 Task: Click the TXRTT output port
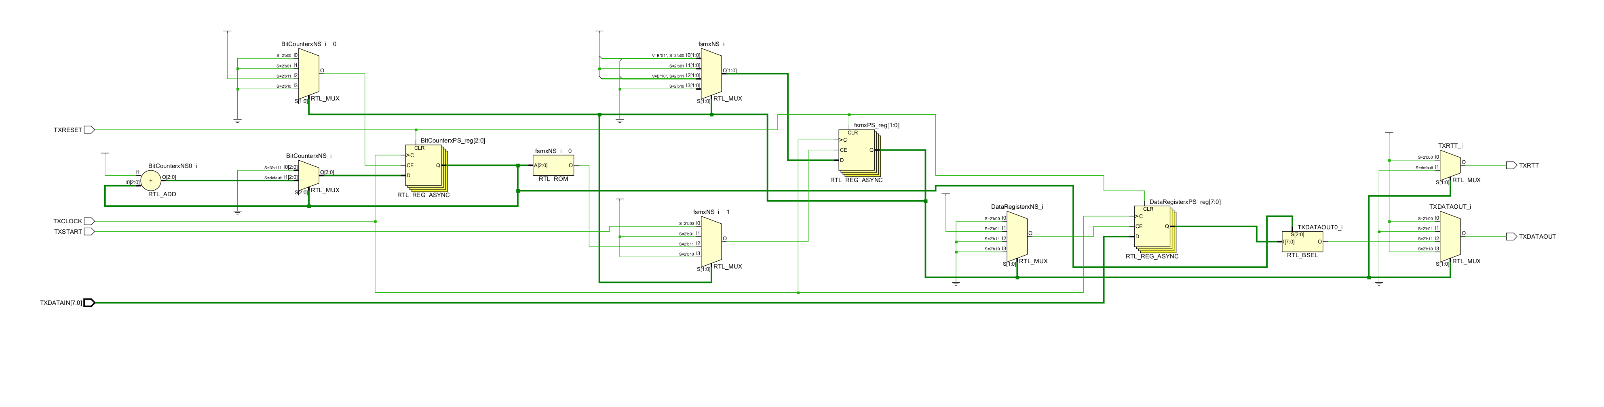point(1511,166)
